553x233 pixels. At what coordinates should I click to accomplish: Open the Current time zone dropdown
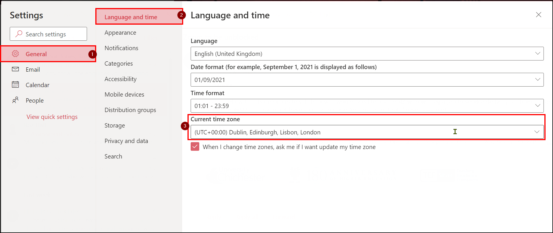[367, 132]
